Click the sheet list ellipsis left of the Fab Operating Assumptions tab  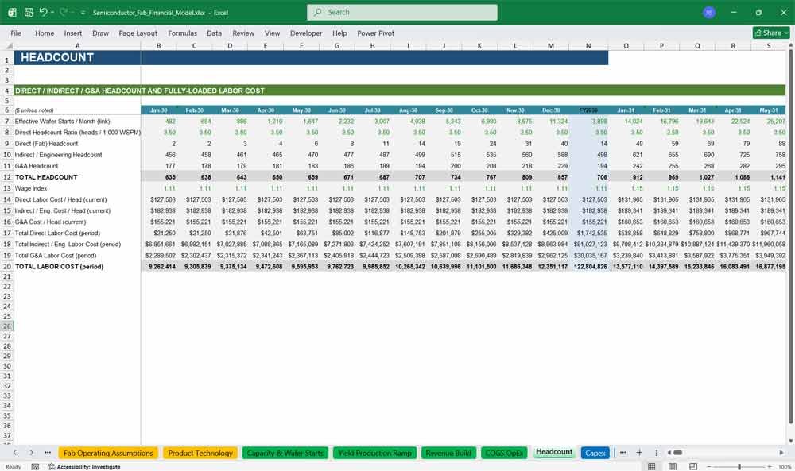tap(48, 452)
